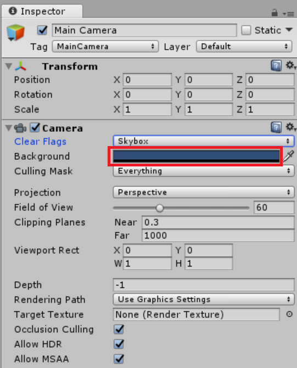Open the Camera component help icon
This screenshot has height=368, width=297.
pos(276,127)
